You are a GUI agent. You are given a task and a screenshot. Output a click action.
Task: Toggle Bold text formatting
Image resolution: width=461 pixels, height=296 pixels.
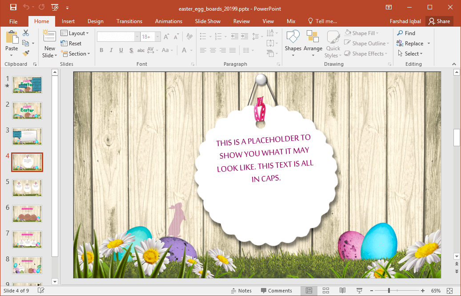coord(101,50)
